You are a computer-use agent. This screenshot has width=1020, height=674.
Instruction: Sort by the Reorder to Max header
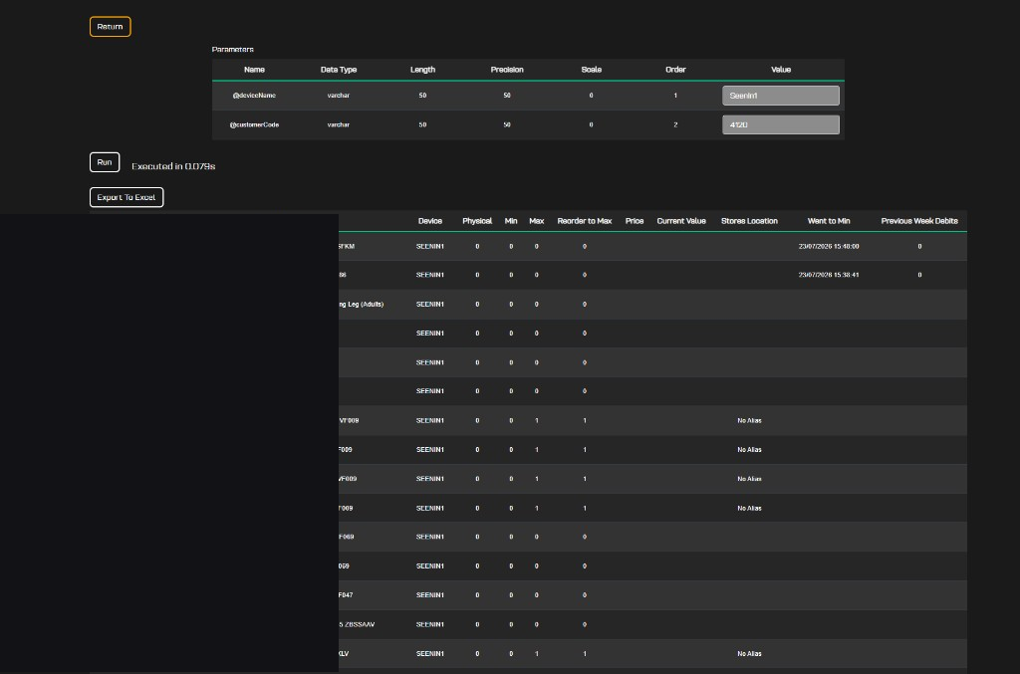(x=585, y=221)
